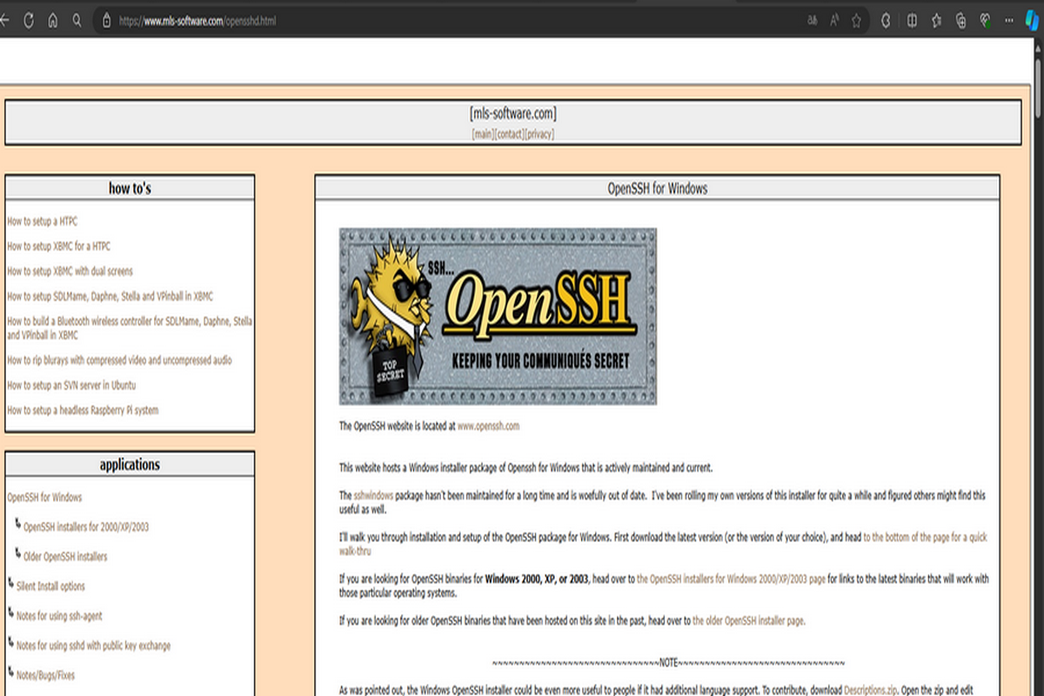This screenshot has width=1044, height=696.
Task: Open the Read aloud icon in address bar
Action: [x=833, y=20]
